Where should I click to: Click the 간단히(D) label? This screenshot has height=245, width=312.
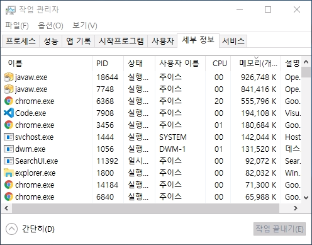coord(38,229)
